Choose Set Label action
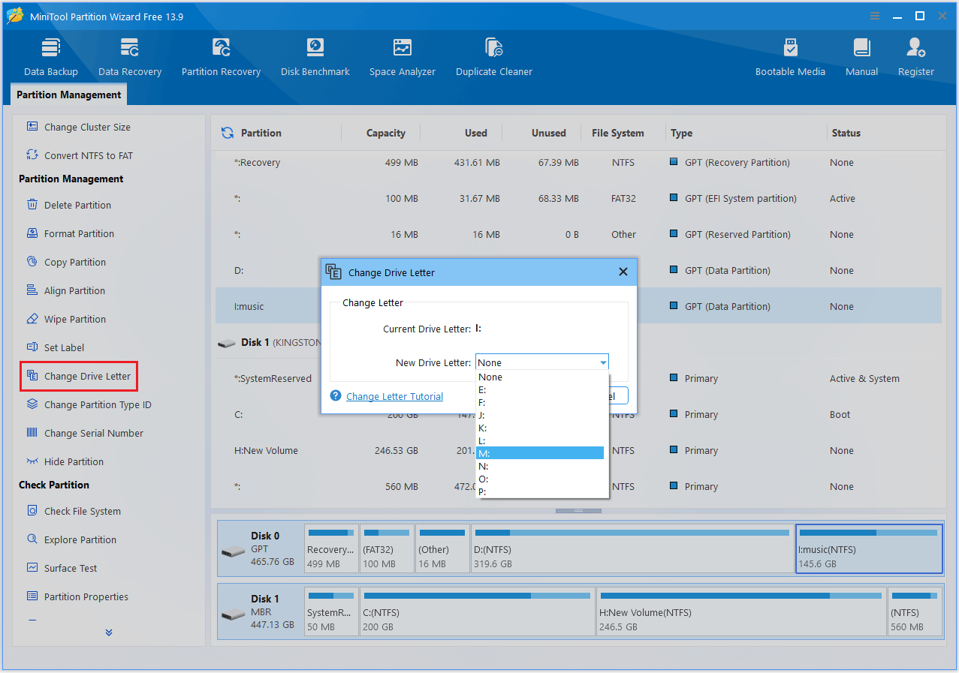The image size is (959, 673). point(55,347)
